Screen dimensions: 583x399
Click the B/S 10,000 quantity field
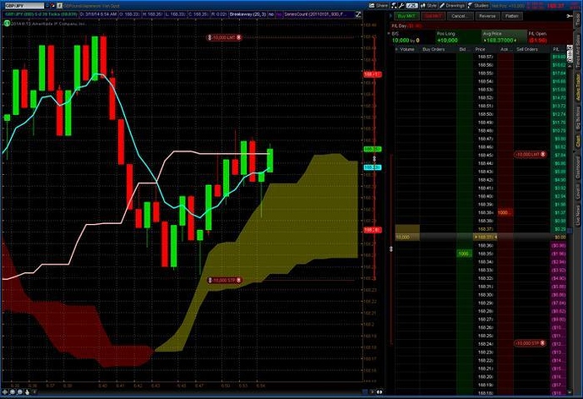411,37
